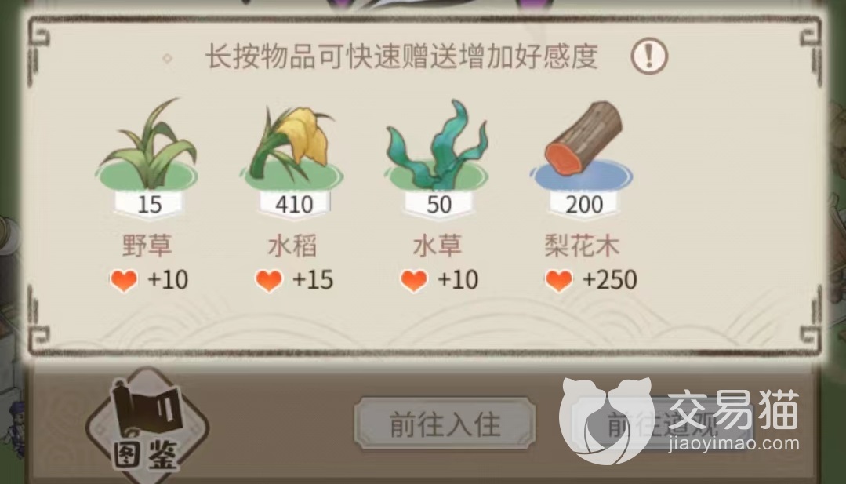The height and width of the screenshot is (484, 846).
Task: Click the 水草 quantity badge showing 50
Action: click(x=438, y=205)
